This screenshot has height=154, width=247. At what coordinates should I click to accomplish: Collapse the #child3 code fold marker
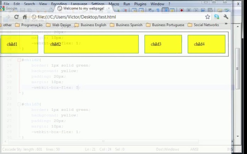(19, 104)
